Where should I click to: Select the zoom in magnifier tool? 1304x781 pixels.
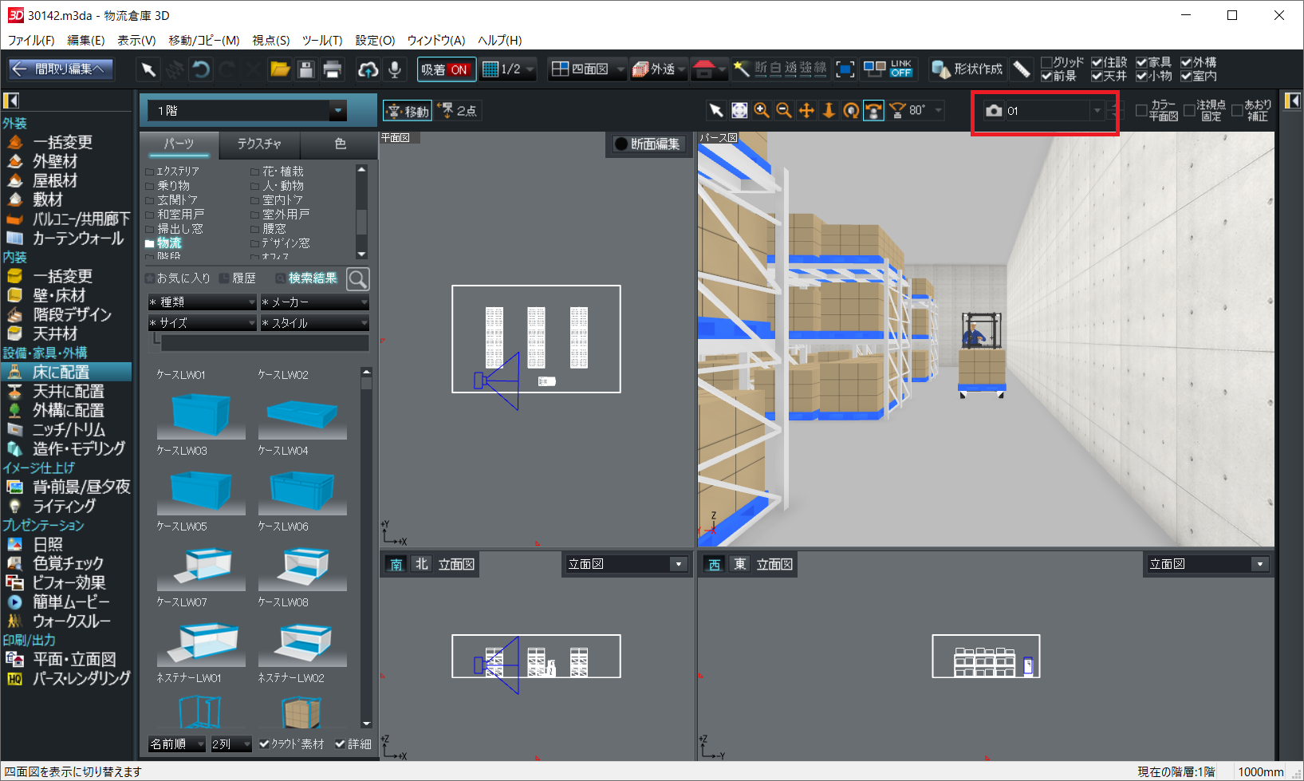[x=762, y=111]
